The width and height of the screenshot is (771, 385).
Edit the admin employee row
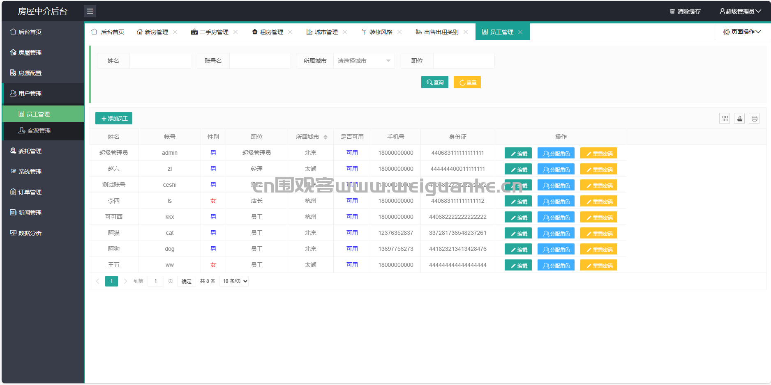(x=518, y=153)
